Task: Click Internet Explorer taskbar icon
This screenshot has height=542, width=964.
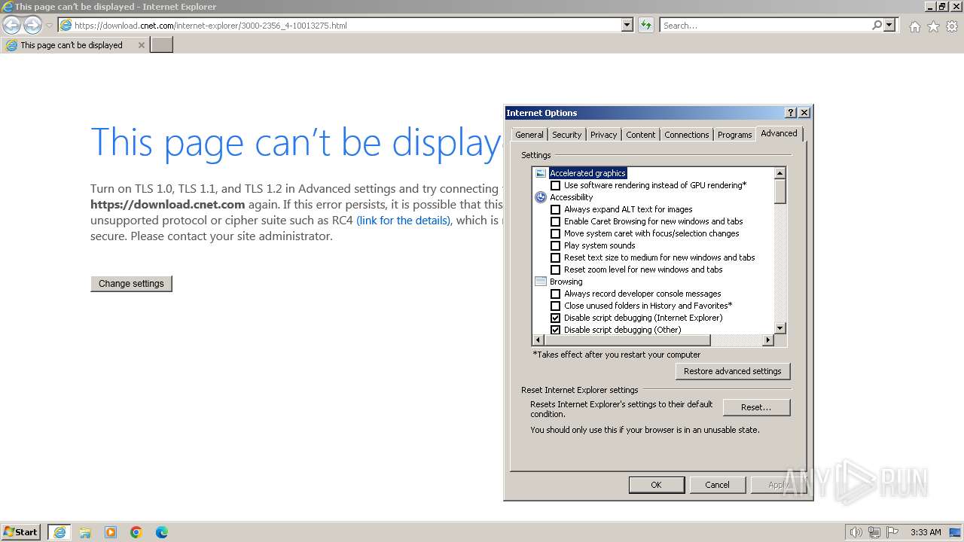Action: [x=59, y=532]
